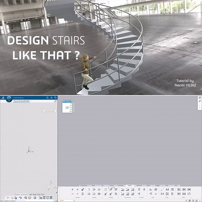202x202 pixels.
Task: Select the multiplication operator node icon
Action: (x=77, y=190)
